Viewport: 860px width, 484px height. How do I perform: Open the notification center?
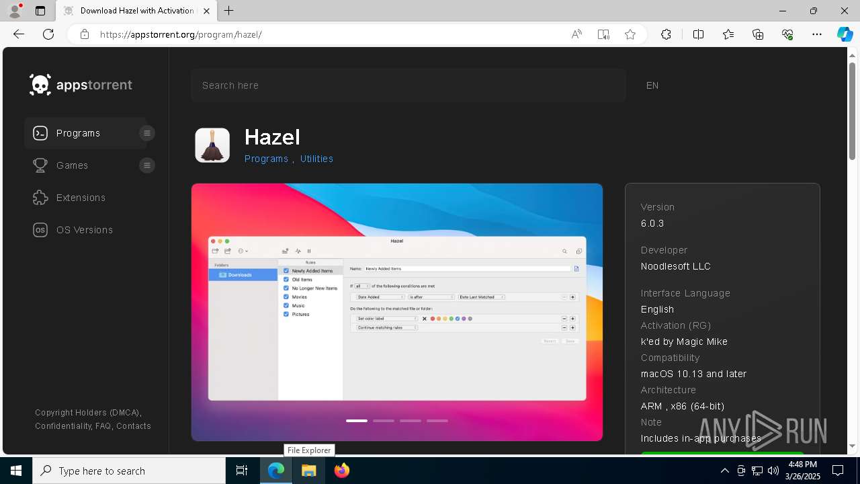point(838,471)
